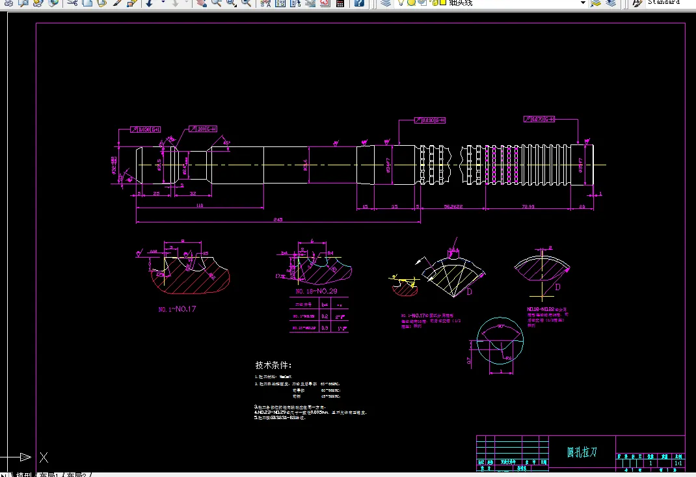Image resolution: width=696 pixels, height=477 pixels.
Task: Expand the Undo history dropdown arrow
Action: [x=163, y=3]
